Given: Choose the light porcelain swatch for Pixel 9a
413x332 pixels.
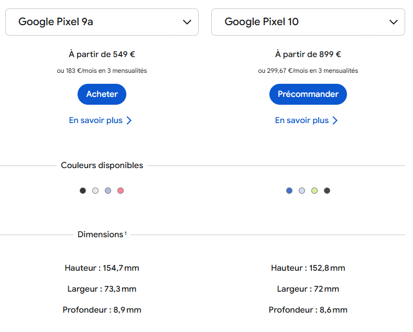Looking at the screenshot, I should (95, 191).
